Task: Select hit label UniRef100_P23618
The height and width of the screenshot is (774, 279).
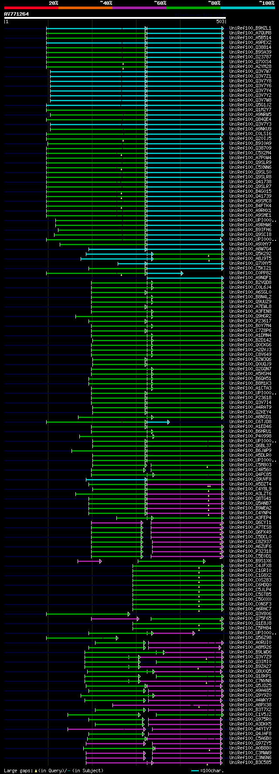Action: pyautogui.click(x=250, y=398)
